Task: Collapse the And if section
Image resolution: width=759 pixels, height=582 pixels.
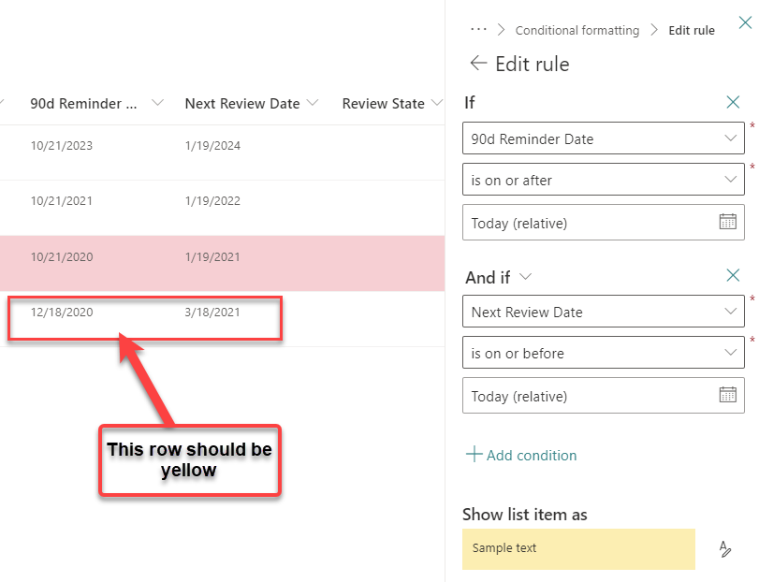Action: [x=524, y=277]
